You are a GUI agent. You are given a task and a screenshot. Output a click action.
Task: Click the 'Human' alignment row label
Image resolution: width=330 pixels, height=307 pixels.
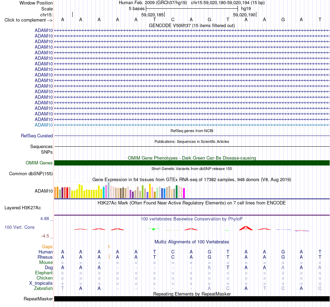46,252
